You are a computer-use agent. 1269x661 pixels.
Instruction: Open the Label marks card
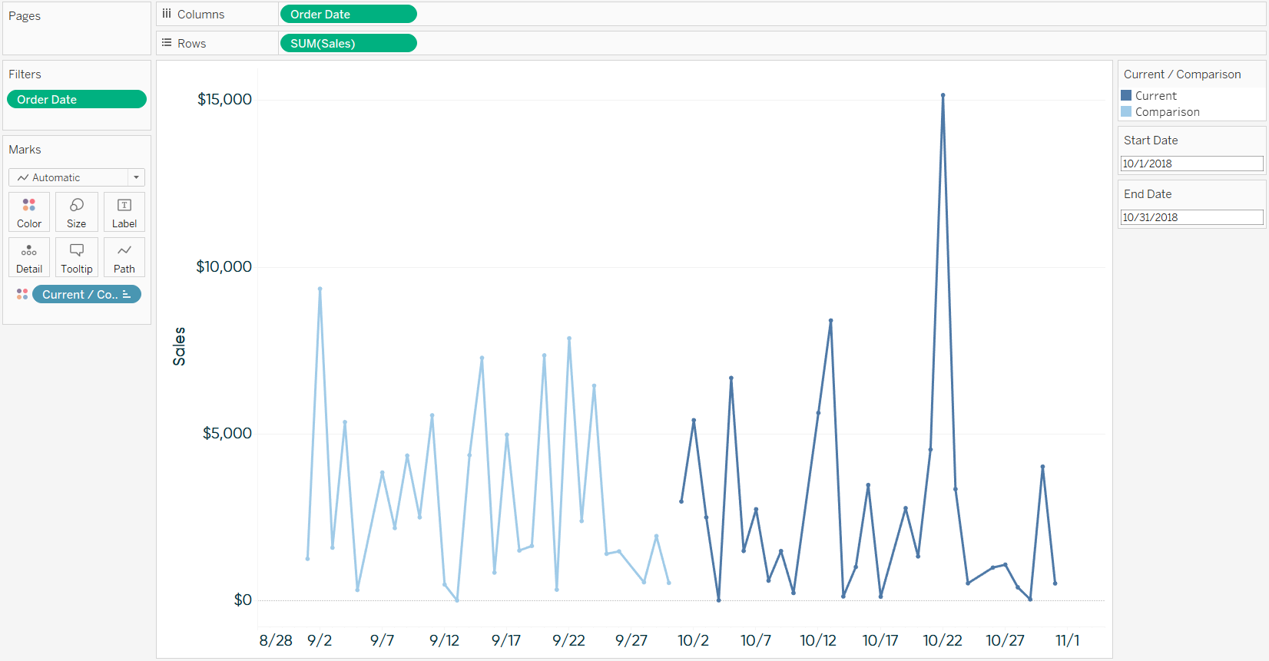[x=124, y=212]
